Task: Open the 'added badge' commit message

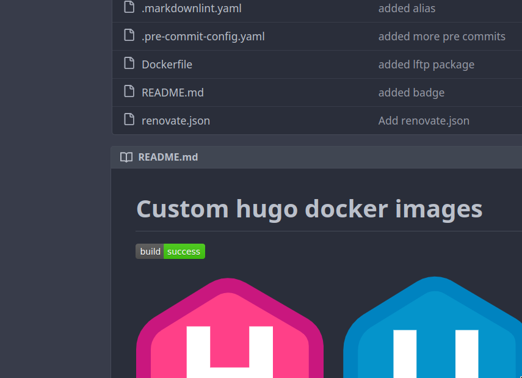Action: click(411, 93)
